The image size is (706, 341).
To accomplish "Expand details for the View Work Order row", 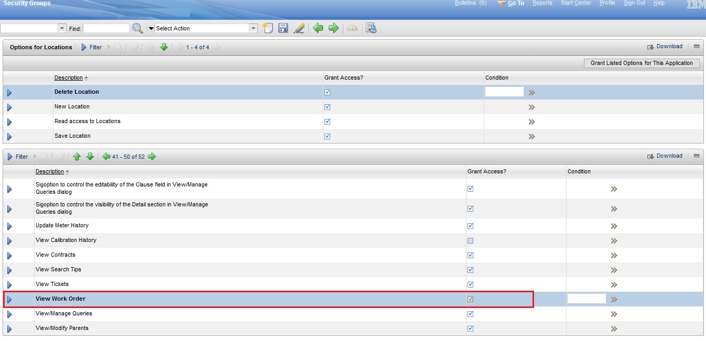I will click(x=9, y=299).
